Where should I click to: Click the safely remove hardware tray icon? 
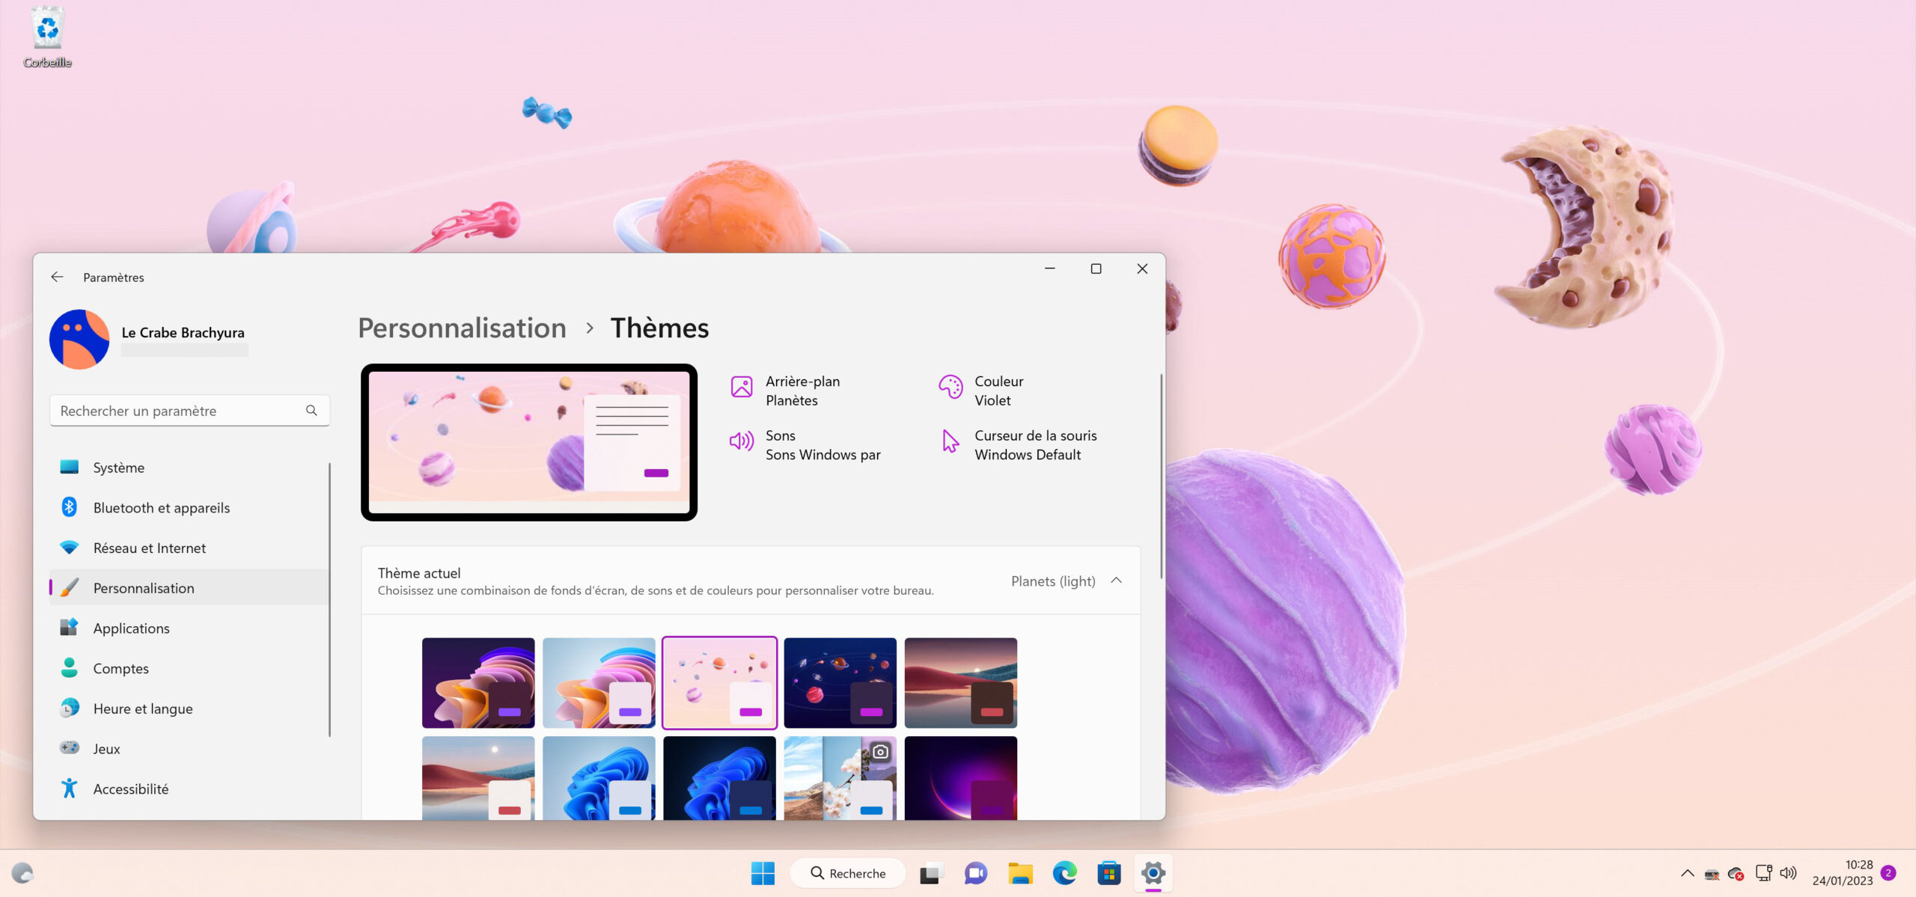coord(1712,874)
